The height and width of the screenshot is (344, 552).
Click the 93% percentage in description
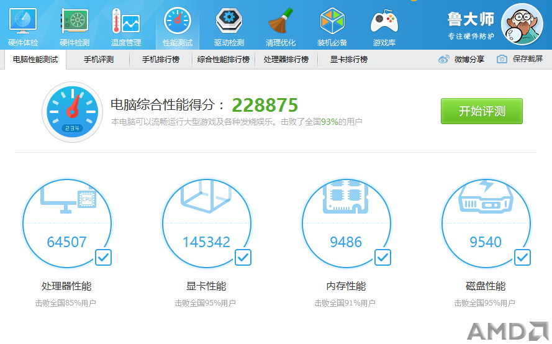point(330,122)
